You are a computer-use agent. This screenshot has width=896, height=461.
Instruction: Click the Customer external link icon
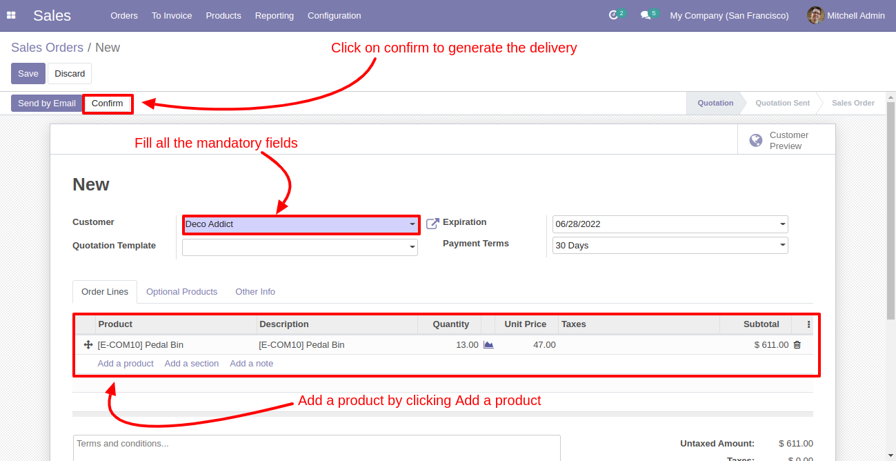[432, 224]
